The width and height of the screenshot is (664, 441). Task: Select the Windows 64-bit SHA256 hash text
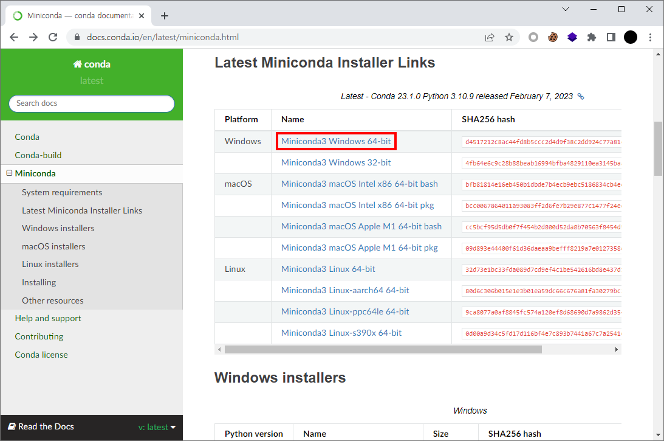543,142
